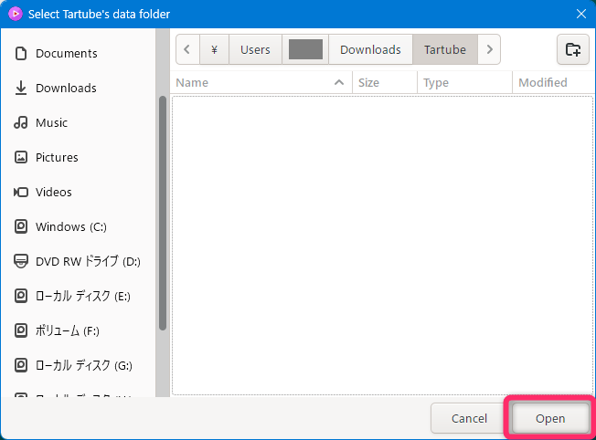596x440 pixels.
Task: Click the sidebar vertical scrollbar
Action: pyautogui.click(x=163, y=210)
